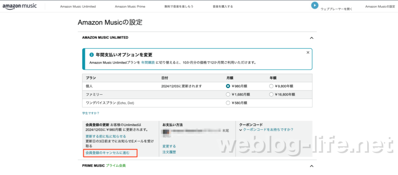Click the Amazon Musicの設定 page heading
The width and height of the screenshot is (398, 175).
tap(110, 22)
